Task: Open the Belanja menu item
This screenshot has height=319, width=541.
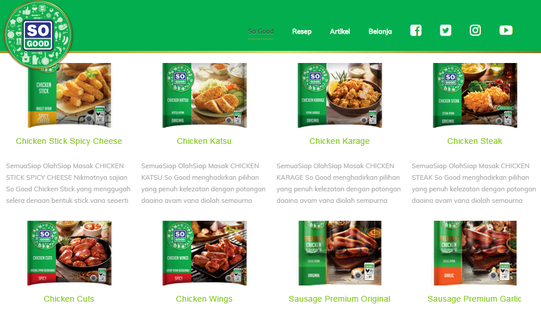Action: coord(380,31)
